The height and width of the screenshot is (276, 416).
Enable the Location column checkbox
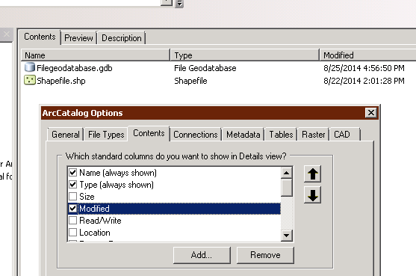tap(72, 233)
